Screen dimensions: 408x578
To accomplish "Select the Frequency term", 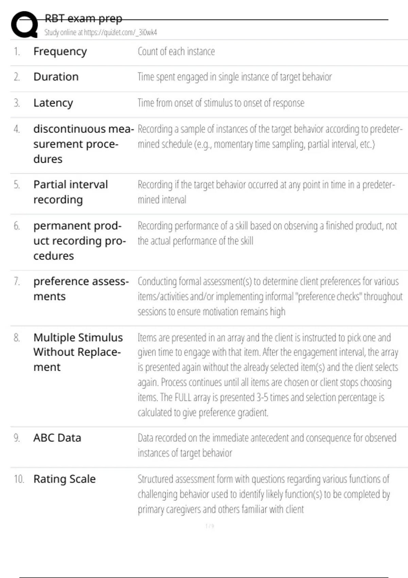I will click(x=60, y=51).
